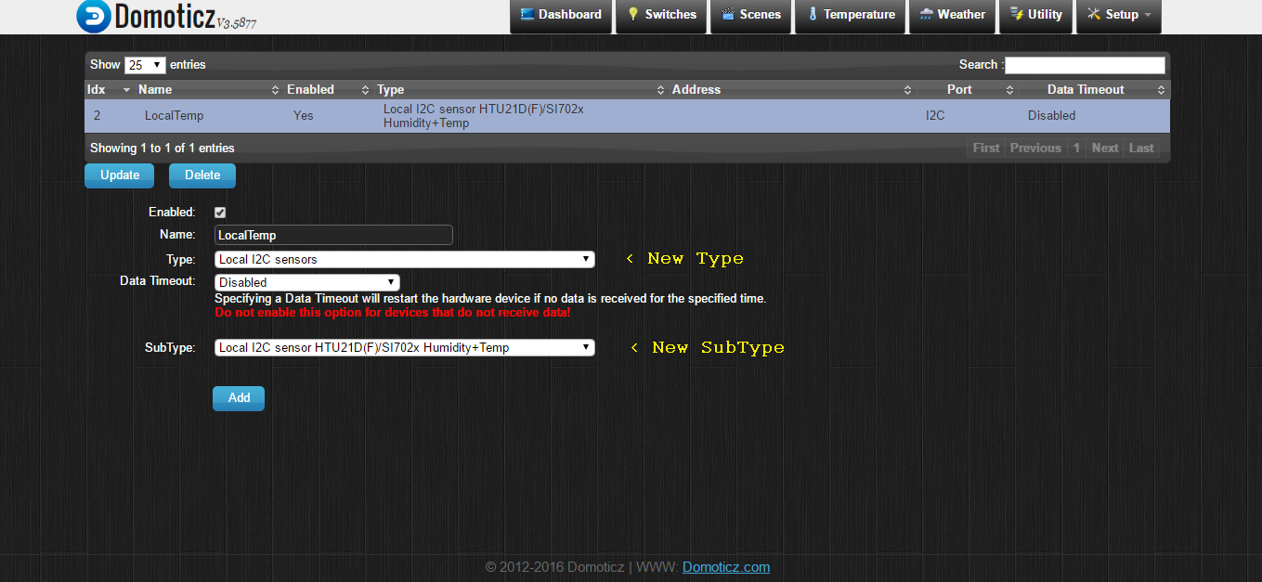Click the Scenes clapperboard icon
The height and width of the screenshot is (582, 1262).
click(728, 15)
